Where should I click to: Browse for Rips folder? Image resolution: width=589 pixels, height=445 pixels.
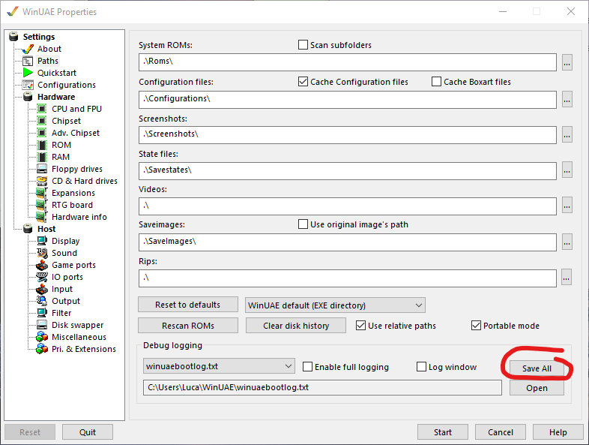click(x=567, y=278)
